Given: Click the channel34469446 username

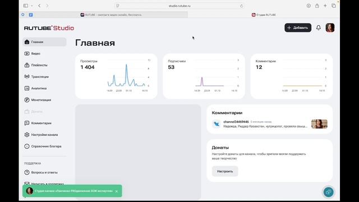Looking at the screenshot, I should pyautogui.click(x=236, y=122).
